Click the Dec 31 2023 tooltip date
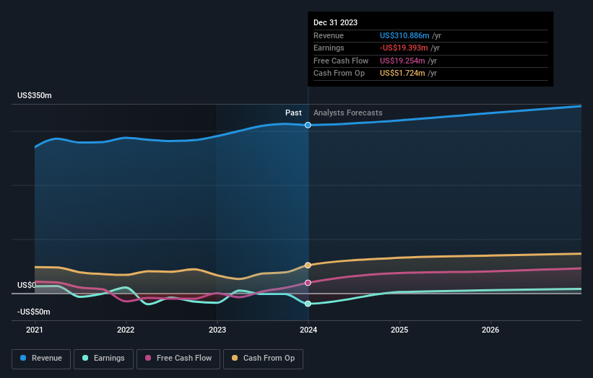The image size is (593, 378). click(x=335, y=22)
